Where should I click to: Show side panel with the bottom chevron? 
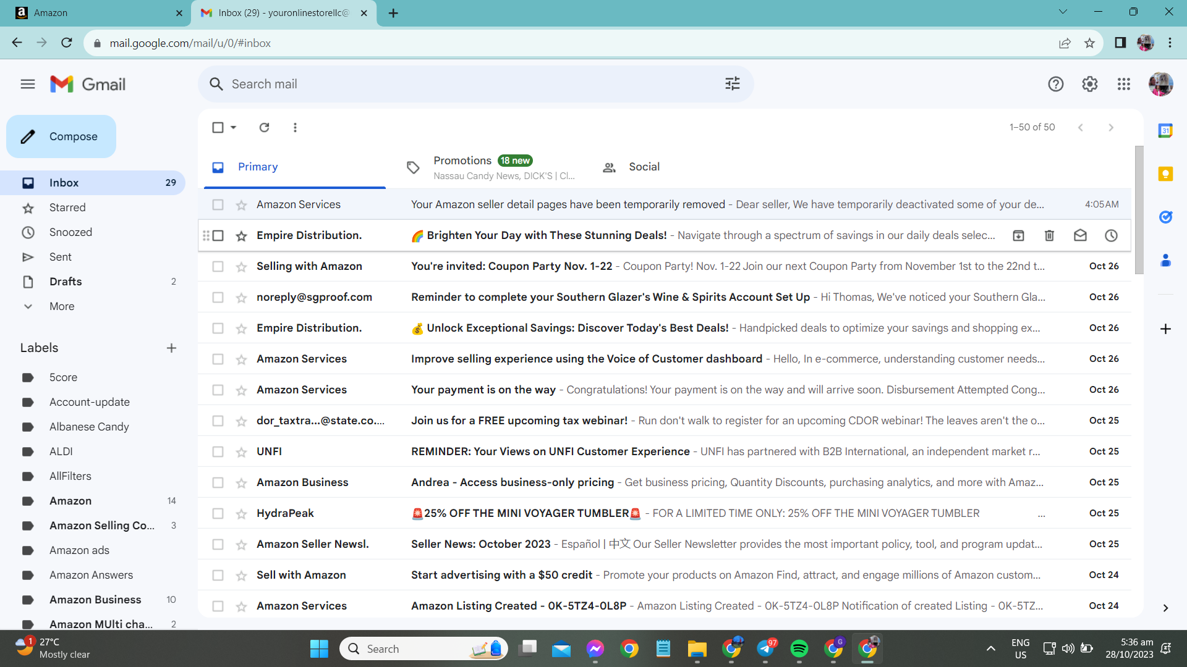click(x=1165, y=608)
